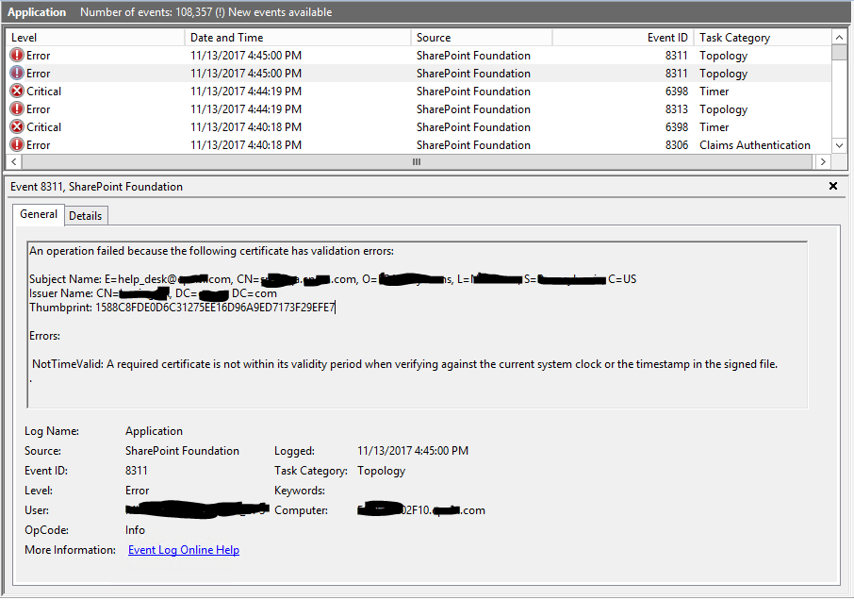
Task: Click the event list scroll up arrow
Action: [839, 37]
